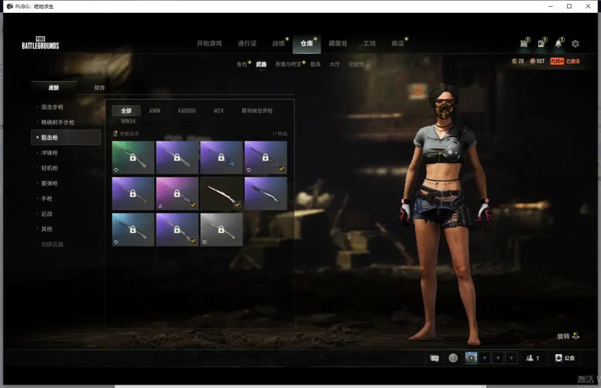Filter skins by KAR98K
Screen dimensions: 601x388
(187, 111)
